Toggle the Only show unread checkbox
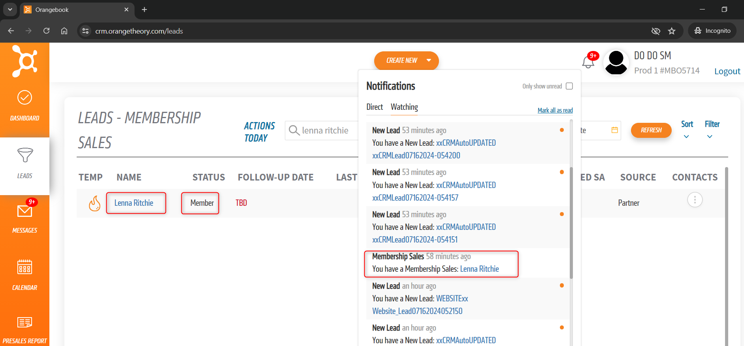 pyautogui.click(x=569, y=86)
